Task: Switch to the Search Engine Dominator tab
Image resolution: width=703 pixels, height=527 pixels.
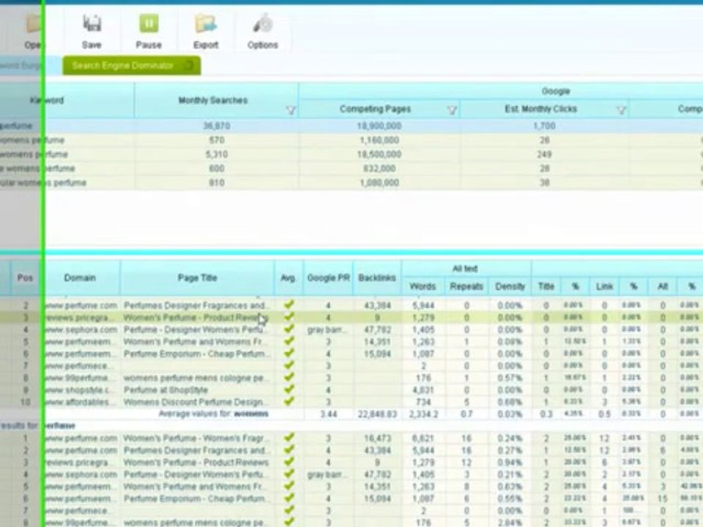Action: tap(131, 66)
